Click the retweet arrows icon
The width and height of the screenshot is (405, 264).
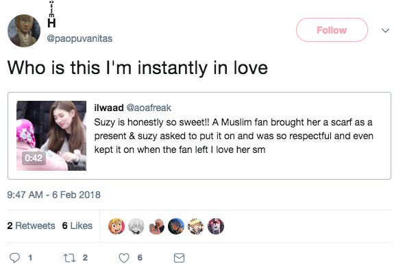[x=69, y=258]
